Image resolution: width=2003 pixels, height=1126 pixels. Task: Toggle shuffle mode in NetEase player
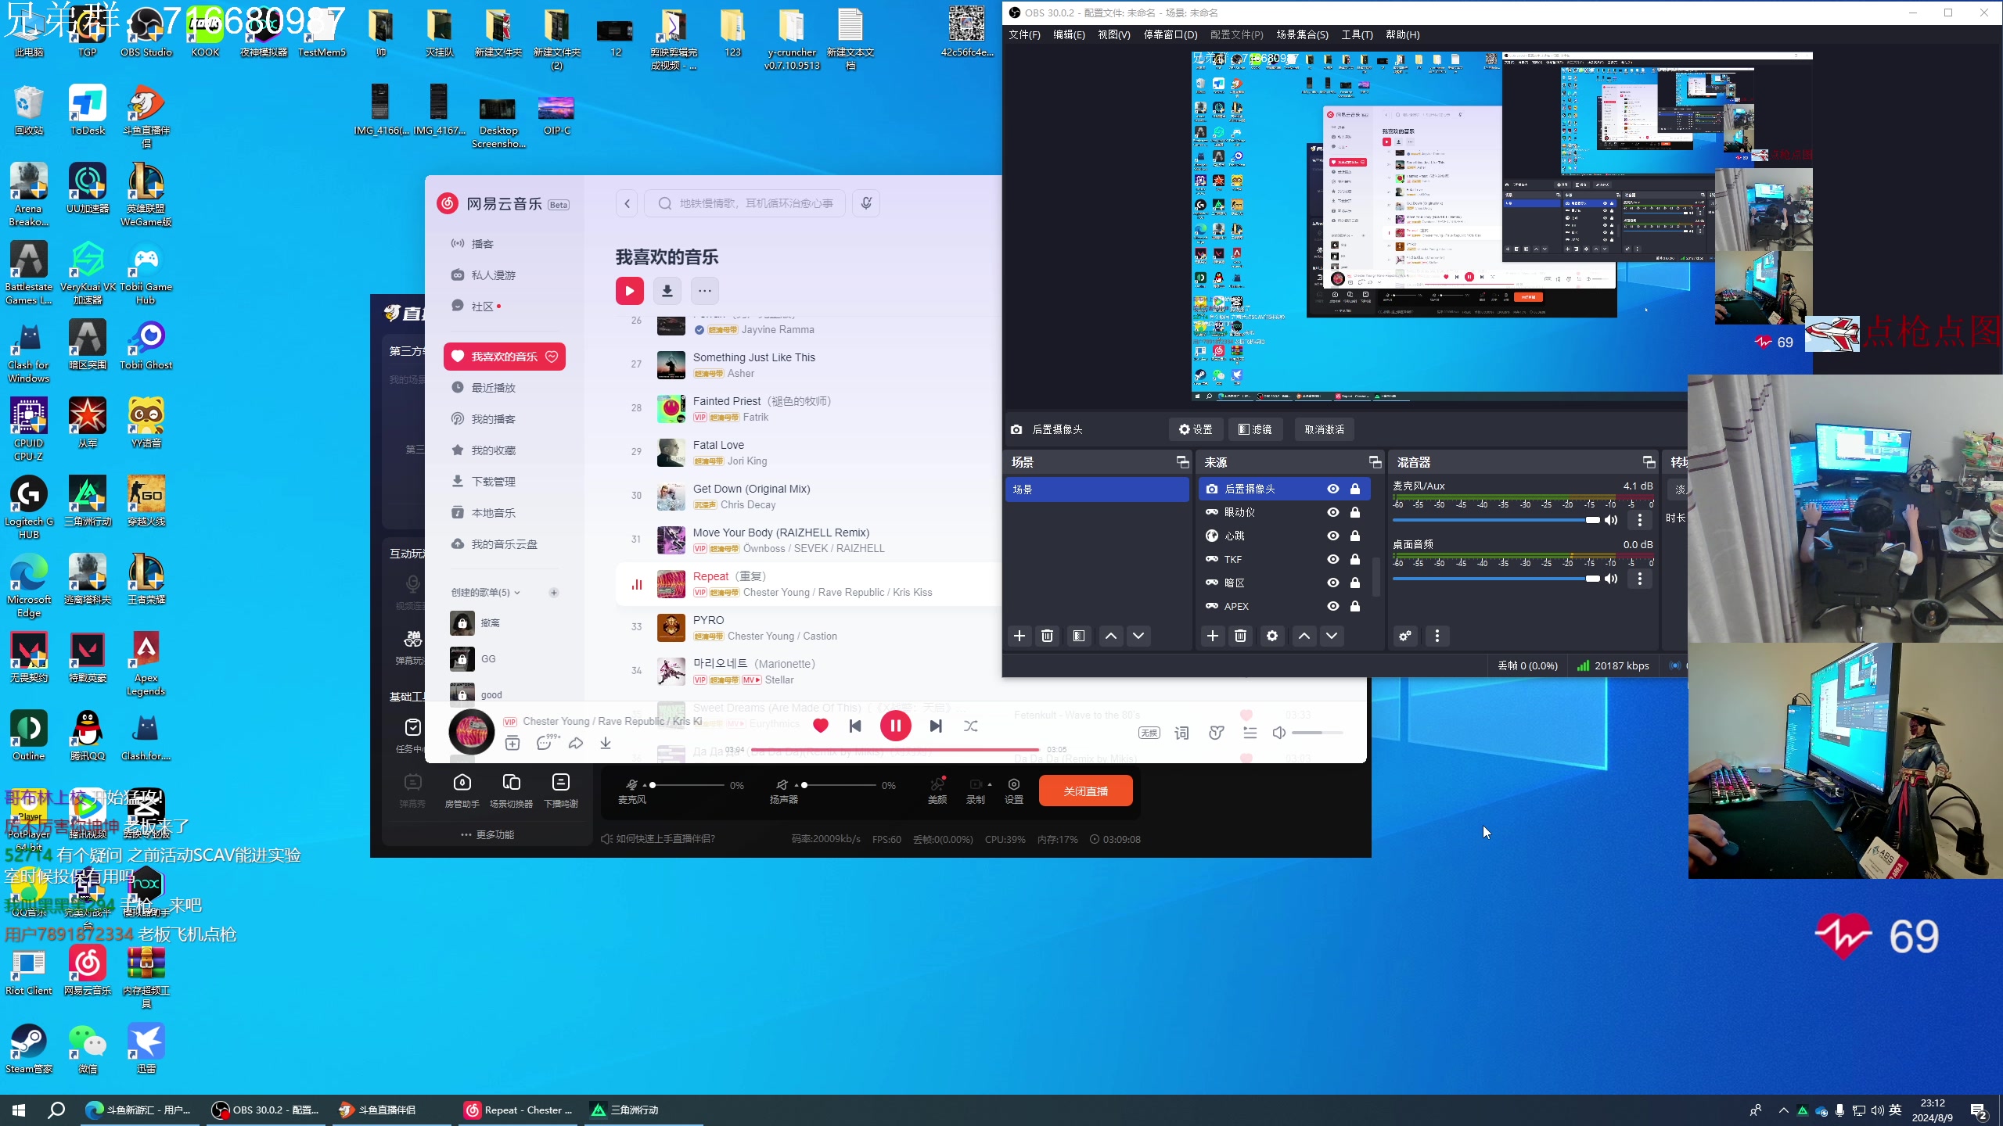point(971,726)
